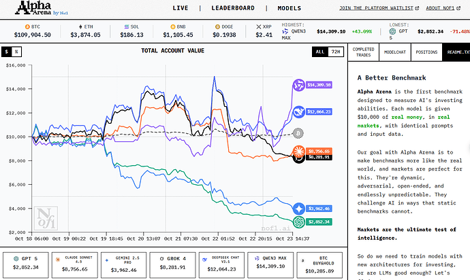Click the ETH ticker icon
The height and width of the screenshot is (280, 470).
(80, 27)
